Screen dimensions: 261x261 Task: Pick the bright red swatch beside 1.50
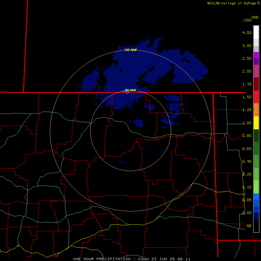(256, 97)
